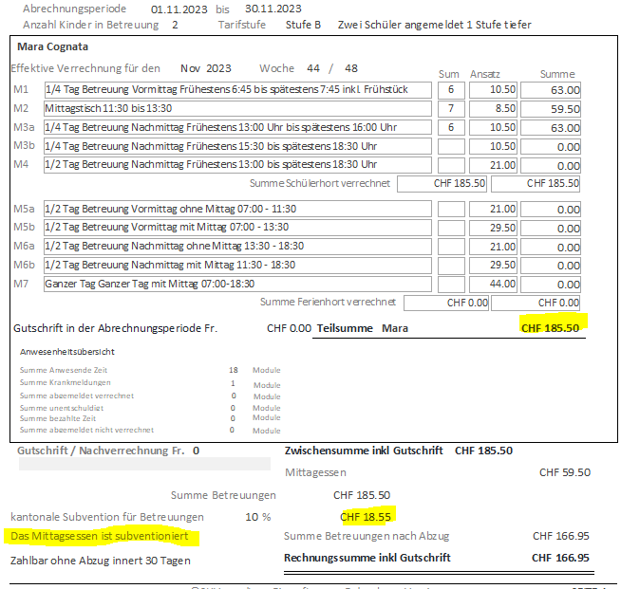Viewport: 621px width, 589px height.
Task: Click the M7 Ganzer Tag description field
Action: click(236, 285)
